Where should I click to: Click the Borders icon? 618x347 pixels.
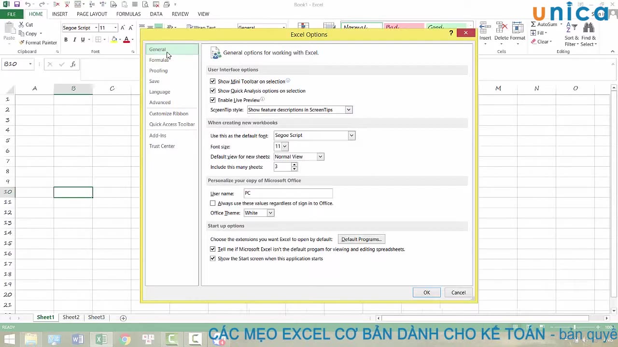point(98,40)
